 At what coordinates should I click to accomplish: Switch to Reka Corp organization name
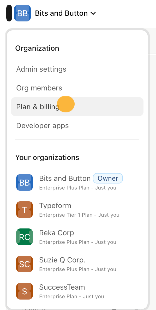coord(57,233)
